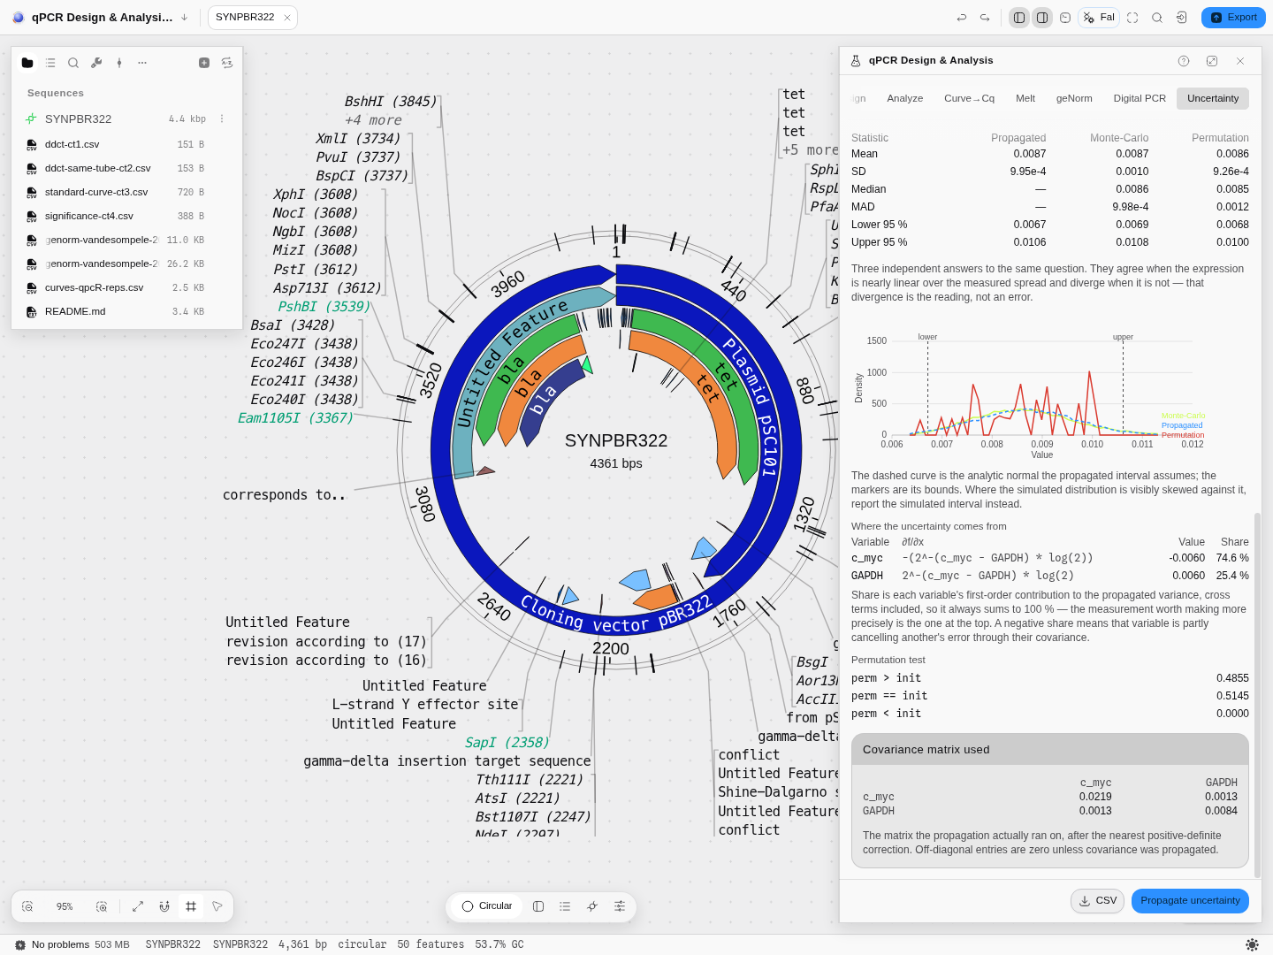This screenshot has width=1273, height=955.
Task: Open README.md in the sequences list
Action: tap(126, 311)
